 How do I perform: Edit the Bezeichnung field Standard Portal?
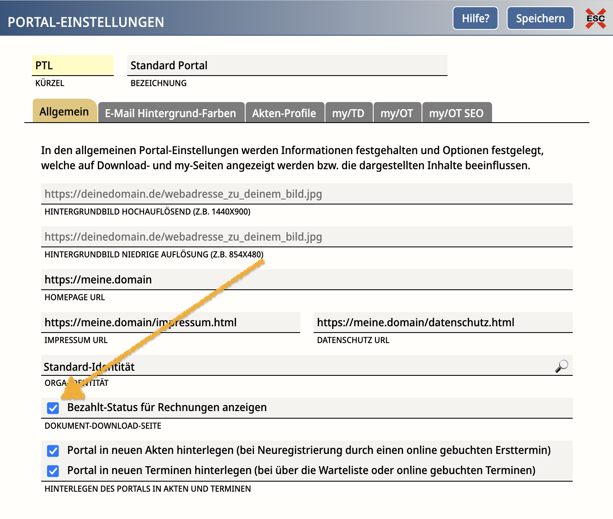point(287,66)
